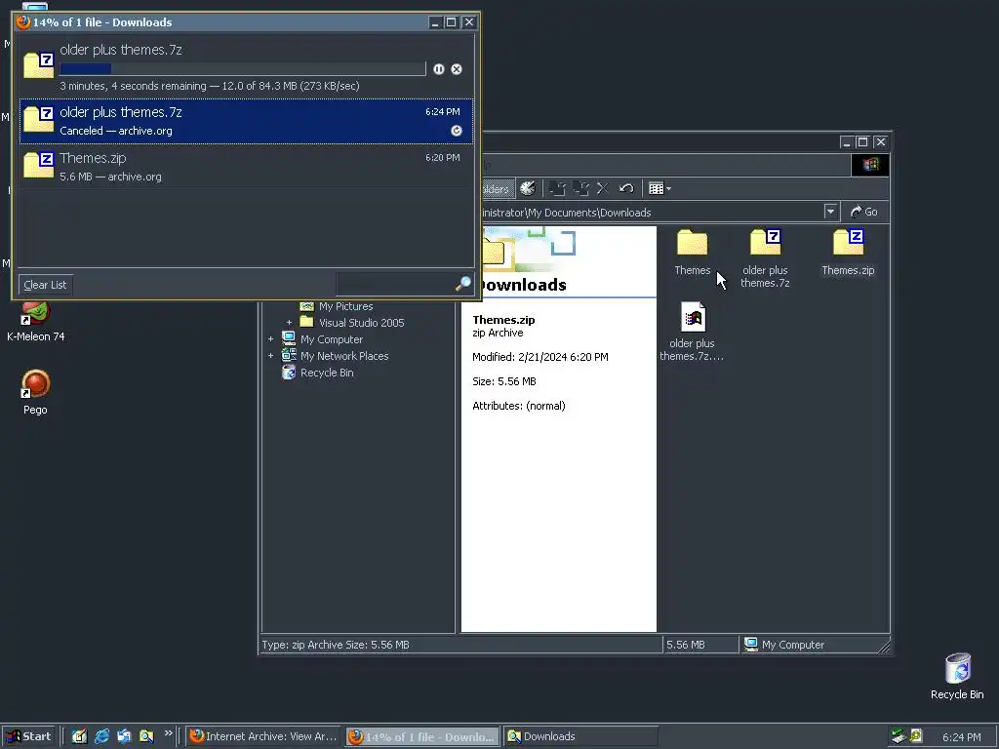Select the downloading older plus themes.7z file icon
This screenshot has height=749, width=999.
coord(39,65)
